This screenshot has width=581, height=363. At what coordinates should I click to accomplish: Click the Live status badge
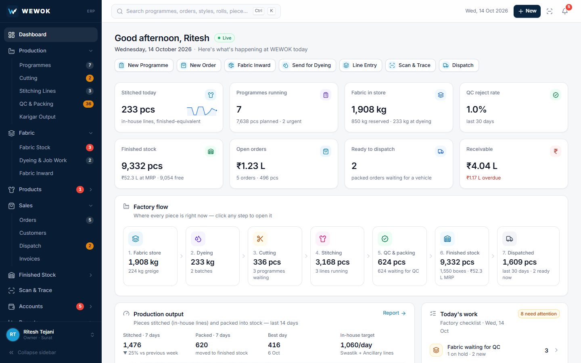(x=224, y=38)
